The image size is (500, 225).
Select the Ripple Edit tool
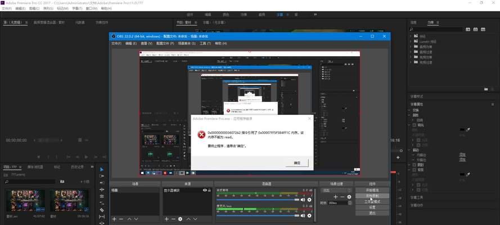(x=102, y=190)
